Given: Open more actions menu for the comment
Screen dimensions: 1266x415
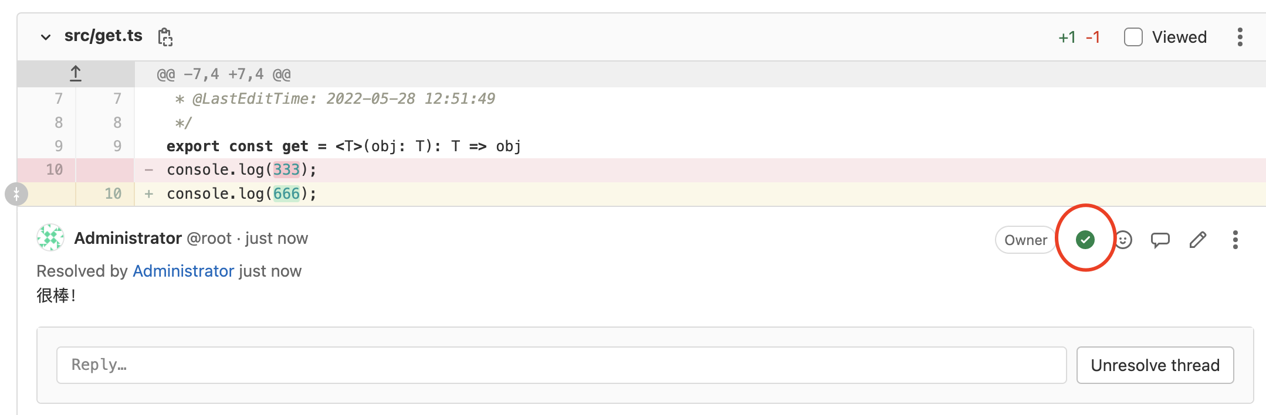Looking at the screenshot, I should click(x=1235, y=240).
